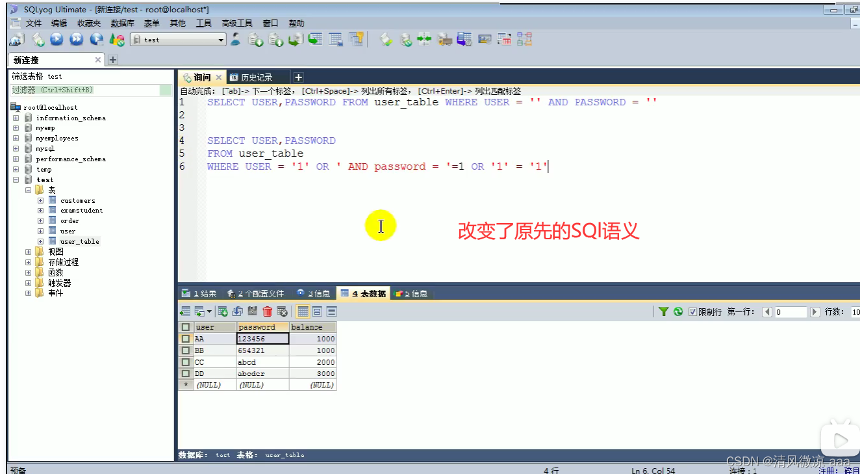
Task: Expand the customers table node
Action: pyautogui.click(x=40, y=200)
